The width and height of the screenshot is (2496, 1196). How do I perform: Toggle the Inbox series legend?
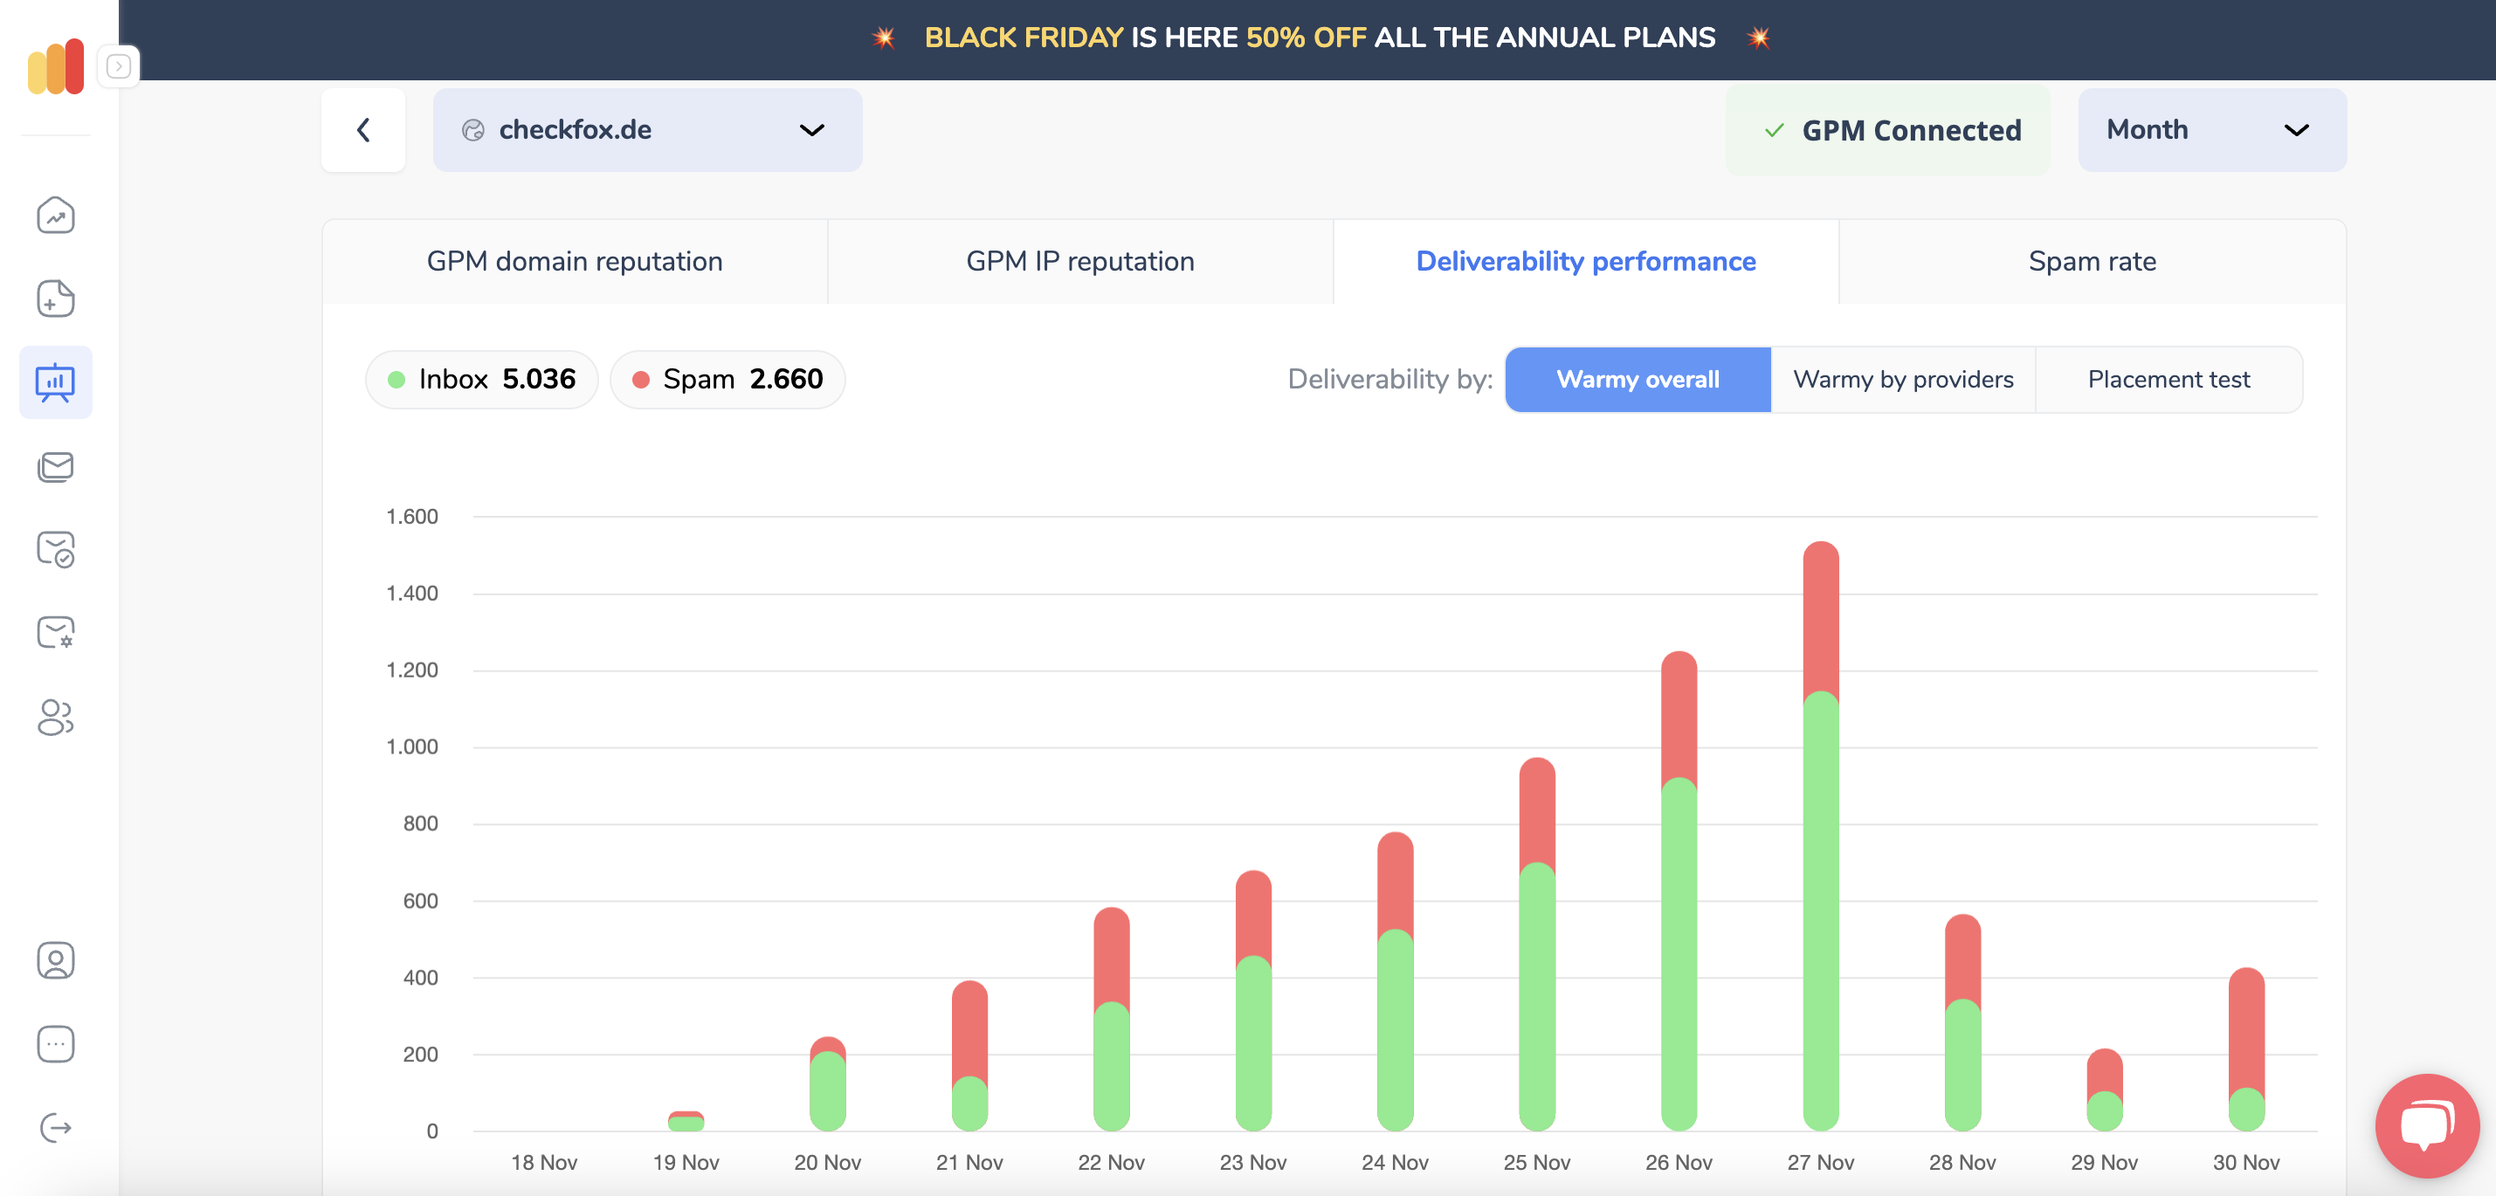point(481,380)
